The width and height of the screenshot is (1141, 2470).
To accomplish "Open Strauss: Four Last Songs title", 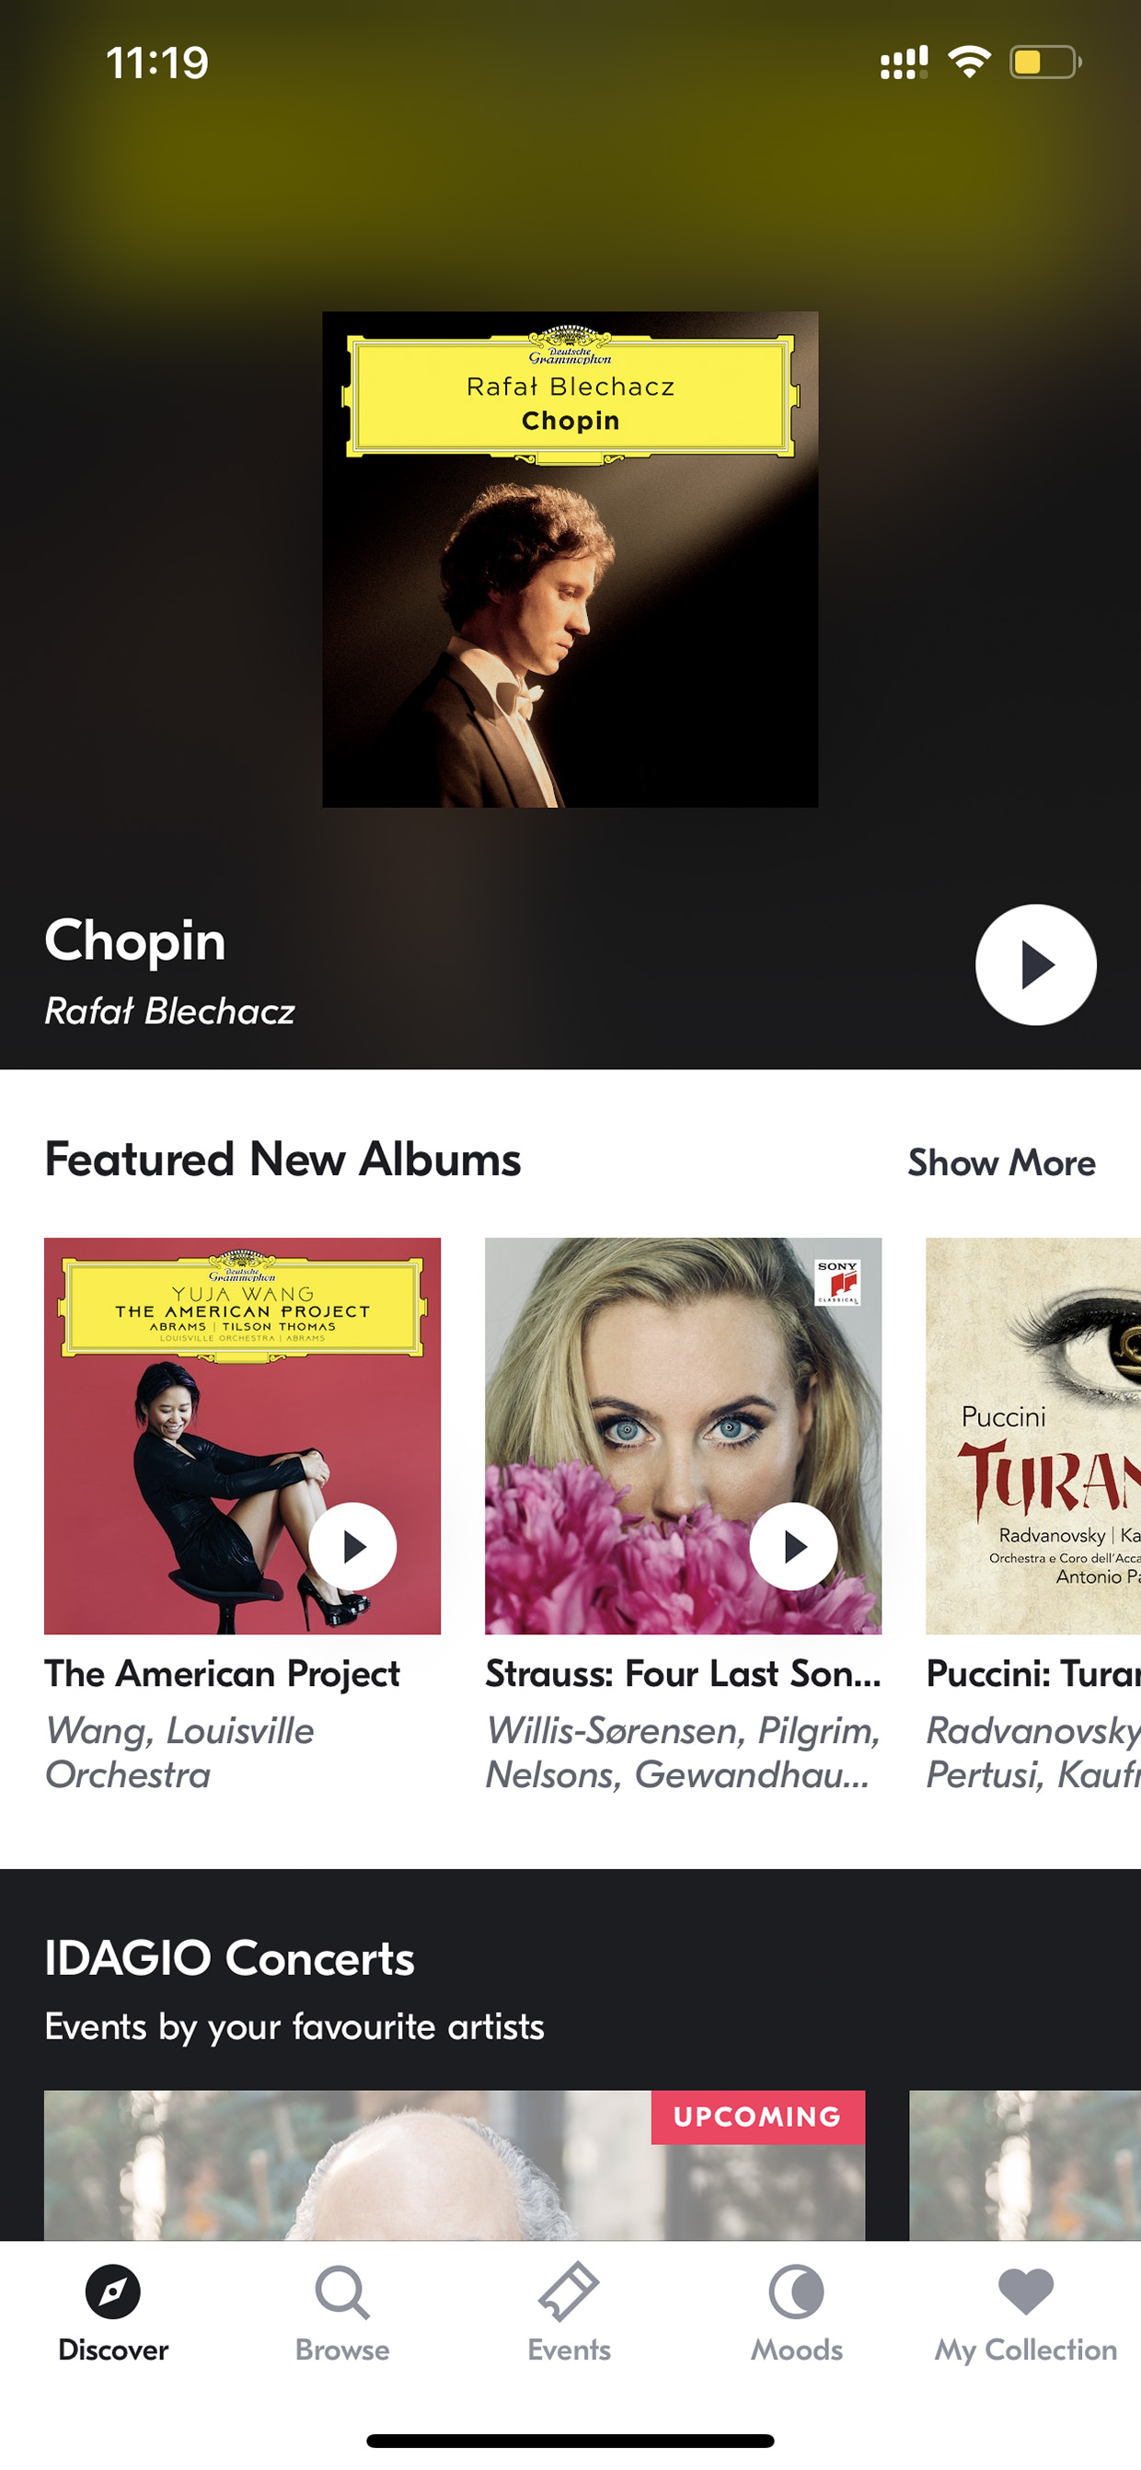I will tap(683, 1674).
